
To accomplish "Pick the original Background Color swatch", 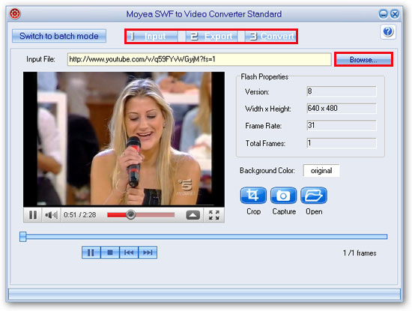I will [321, 171].
